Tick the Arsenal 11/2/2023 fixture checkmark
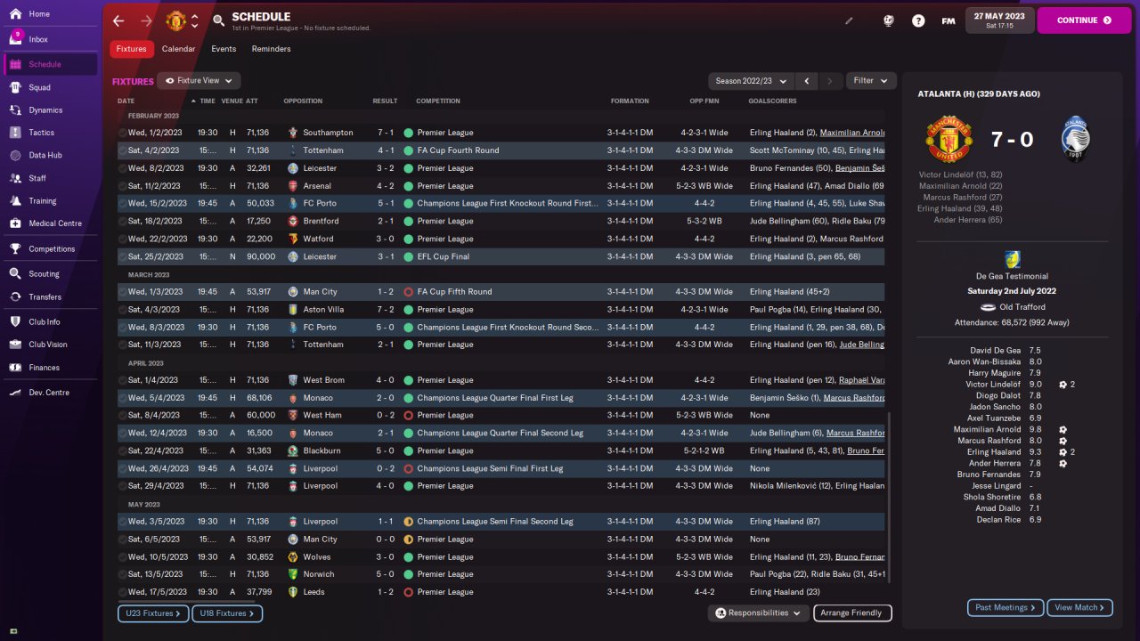Viewport: 1140px width, 641px height. (x=123, y=186)
